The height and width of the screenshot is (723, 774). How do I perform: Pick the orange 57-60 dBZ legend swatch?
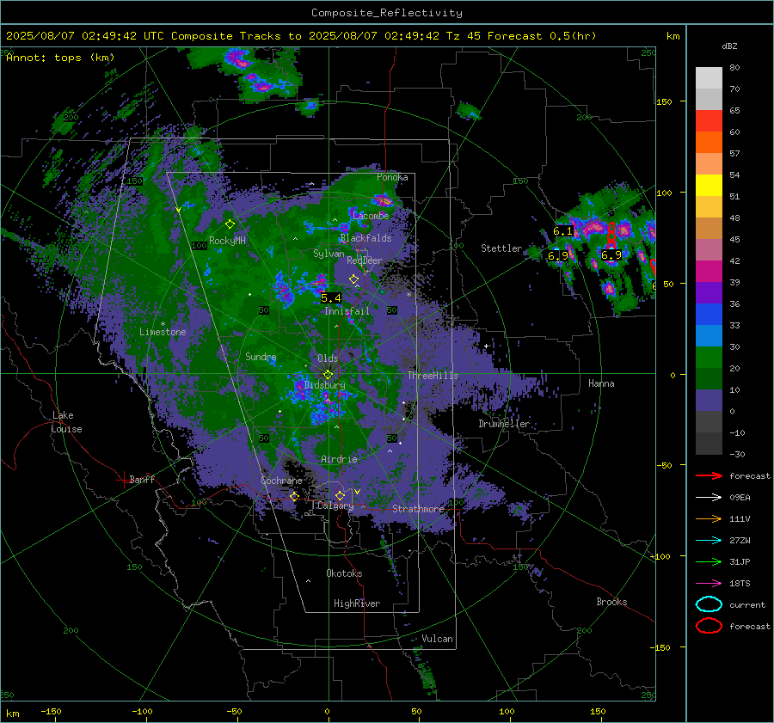click(x=709, y=143)
